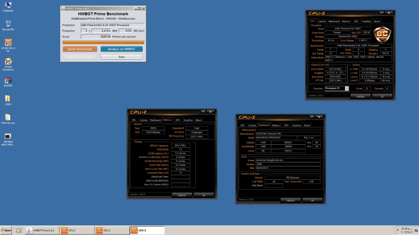Image resolution: width=419 pixels, height=235 pixels.
Task: Select the first CPU-Z taskbar button
Action: click(77, 230)
